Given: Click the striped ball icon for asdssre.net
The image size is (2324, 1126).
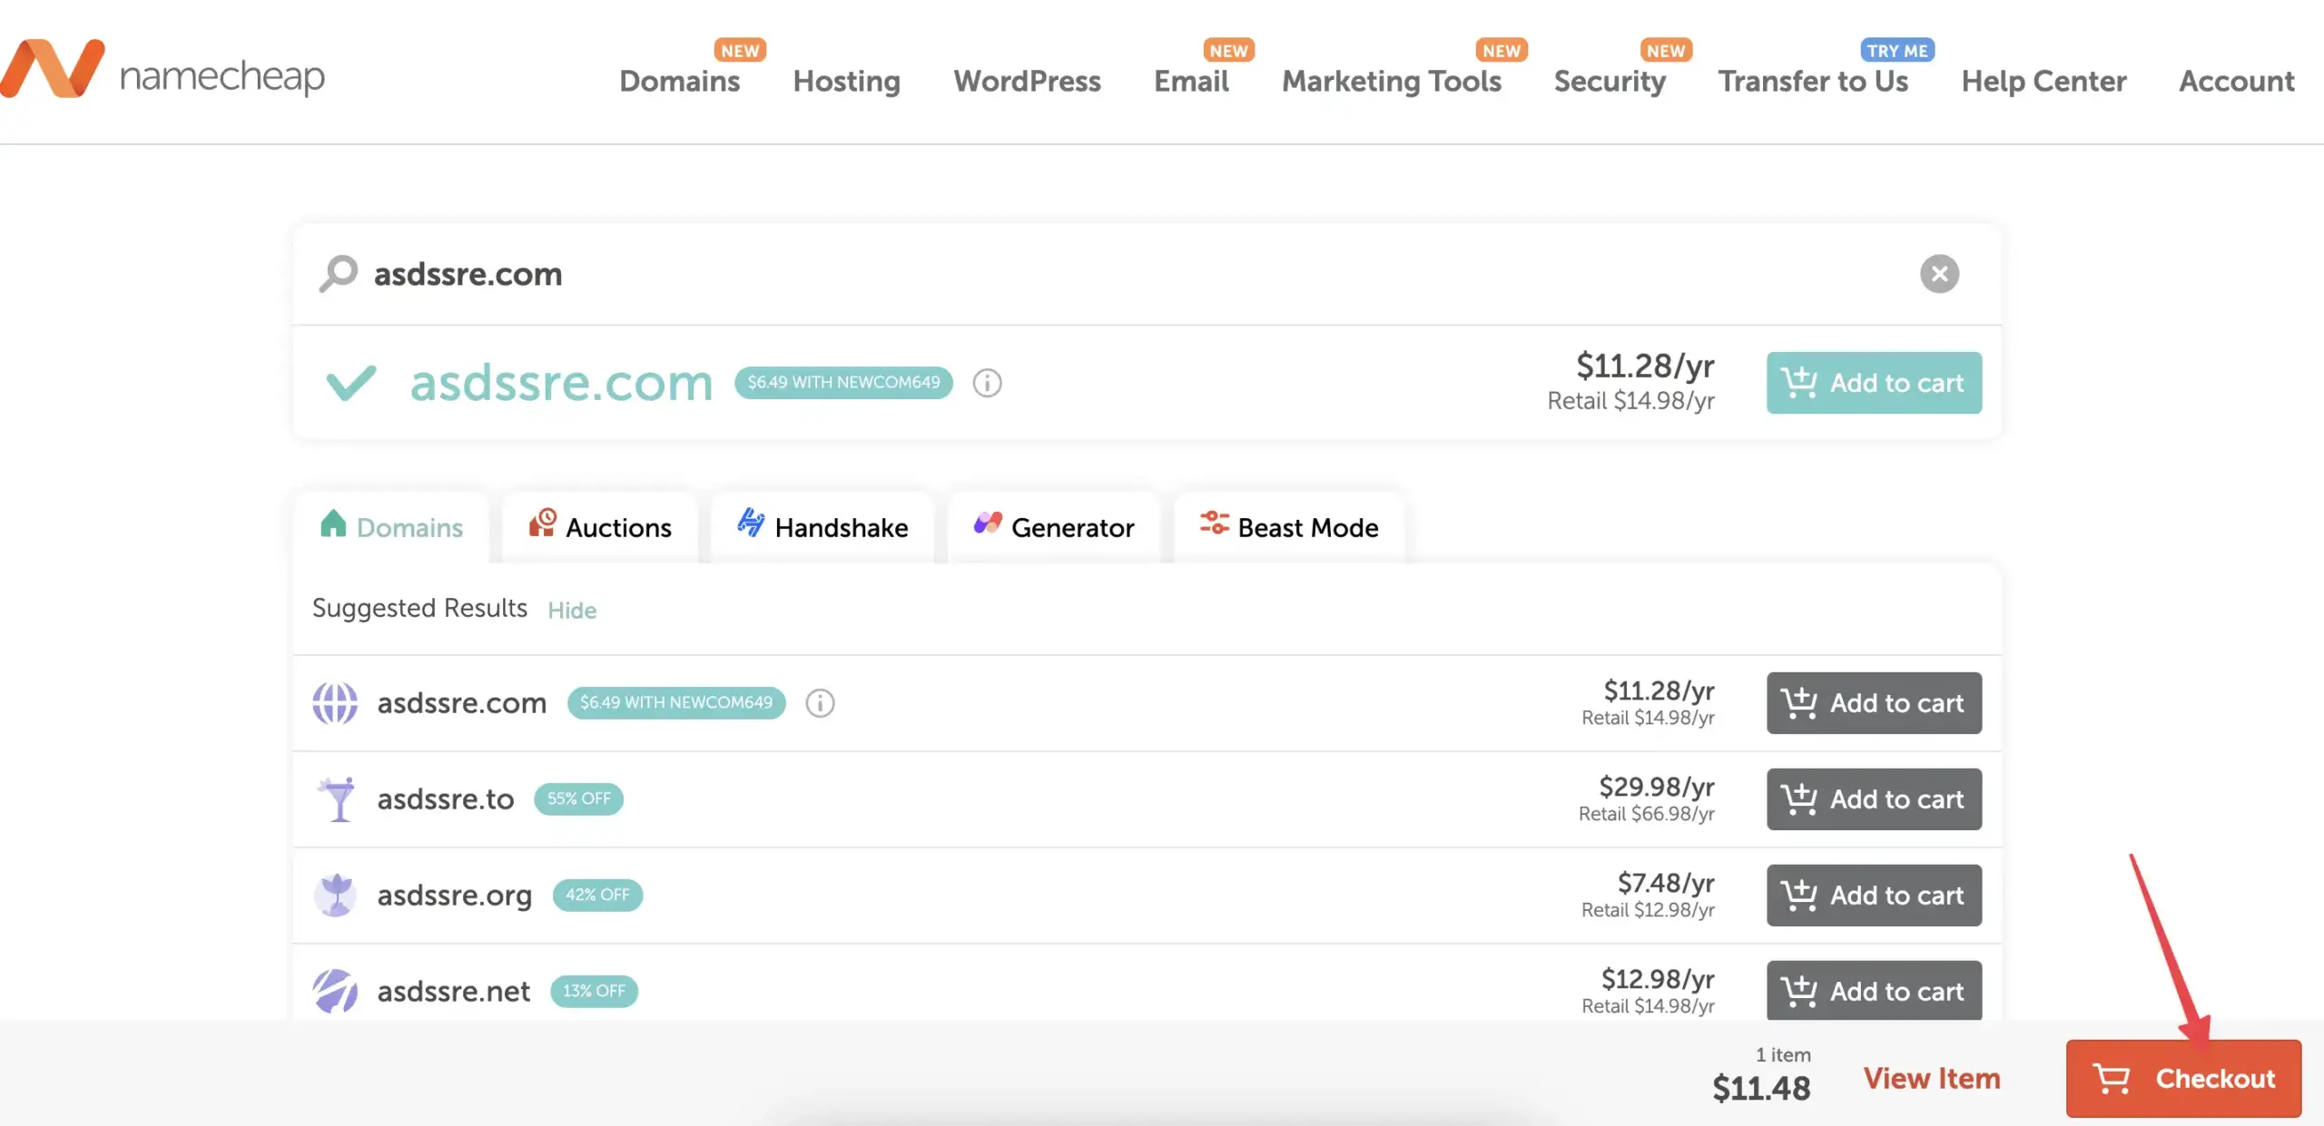Looking at the screenshot, I should (335, 991).
